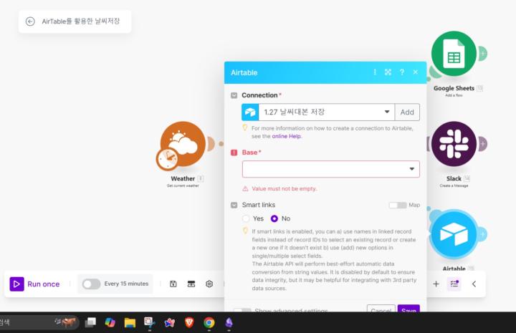Open Task View from the taskbar

90,322
